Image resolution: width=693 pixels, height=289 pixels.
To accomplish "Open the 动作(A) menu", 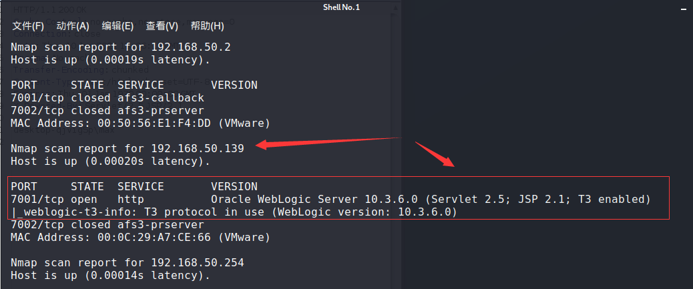I will [x=73, y=26].
